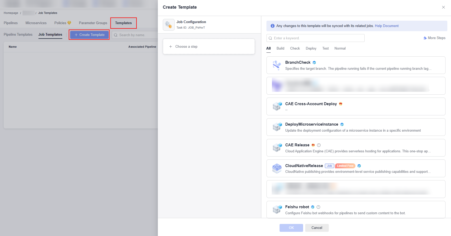This screenshot has height=236, width=451.
Task: Open the Pipeline Templates tab
Action: [18, 35]
